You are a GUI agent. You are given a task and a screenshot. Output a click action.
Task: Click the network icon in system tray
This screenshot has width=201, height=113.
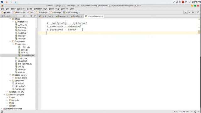click(186, 2)
